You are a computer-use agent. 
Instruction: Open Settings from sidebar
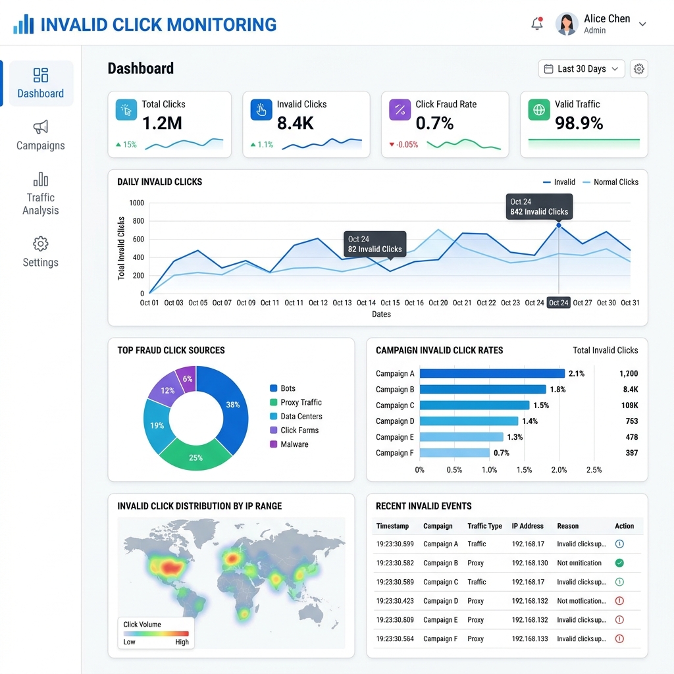(41, 252)
